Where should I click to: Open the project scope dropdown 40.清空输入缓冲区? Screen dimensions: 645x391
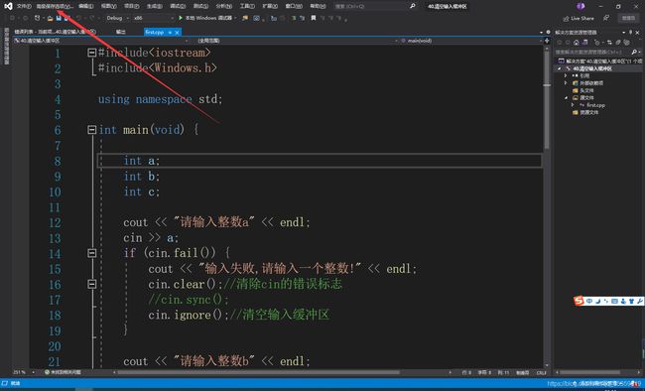click(101, 41)
